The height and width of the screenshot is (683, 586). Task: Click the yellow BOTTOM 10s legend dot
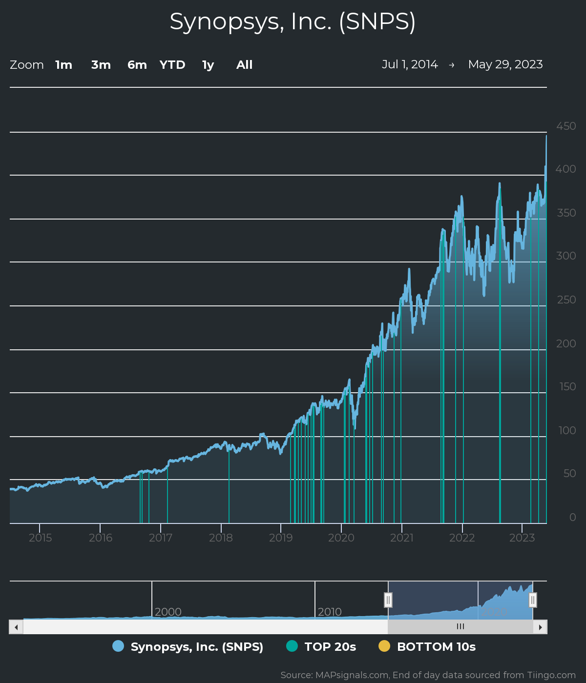pyautogui.click(x=384, y=646)
